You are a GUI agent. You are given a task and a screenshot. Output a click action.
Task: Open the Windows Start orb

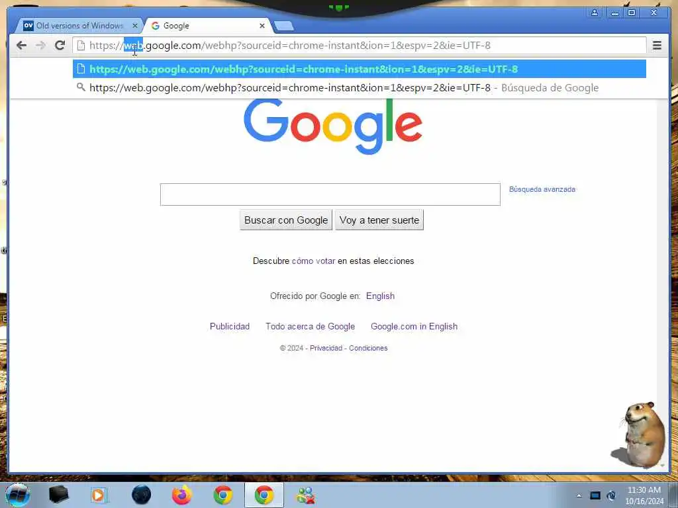(18, 495)
